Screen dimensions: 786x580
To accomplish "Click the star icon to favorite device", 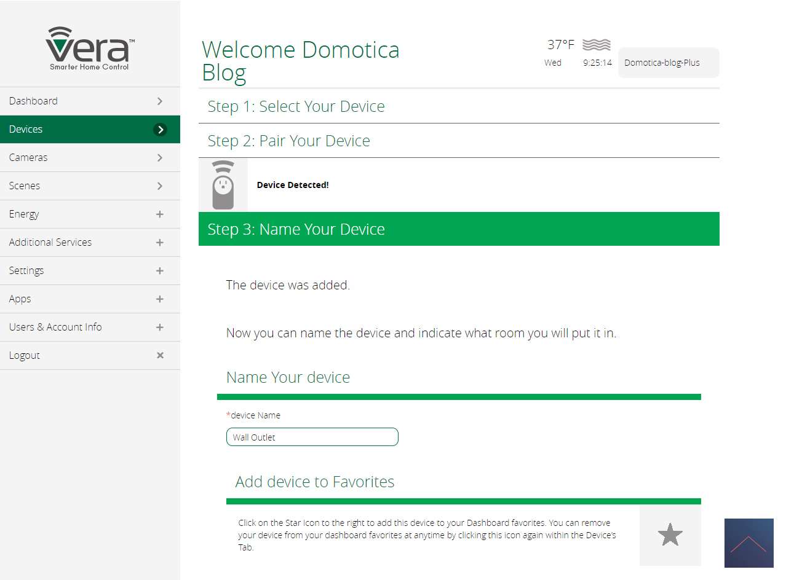I will (x=670, y=535).
